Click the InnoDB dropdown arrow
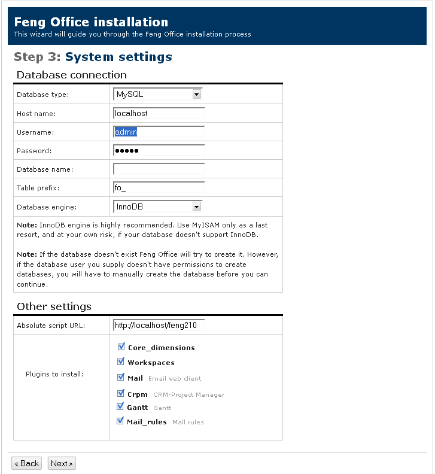The width and height of the screenshot is (435, 474). point(196,207)
